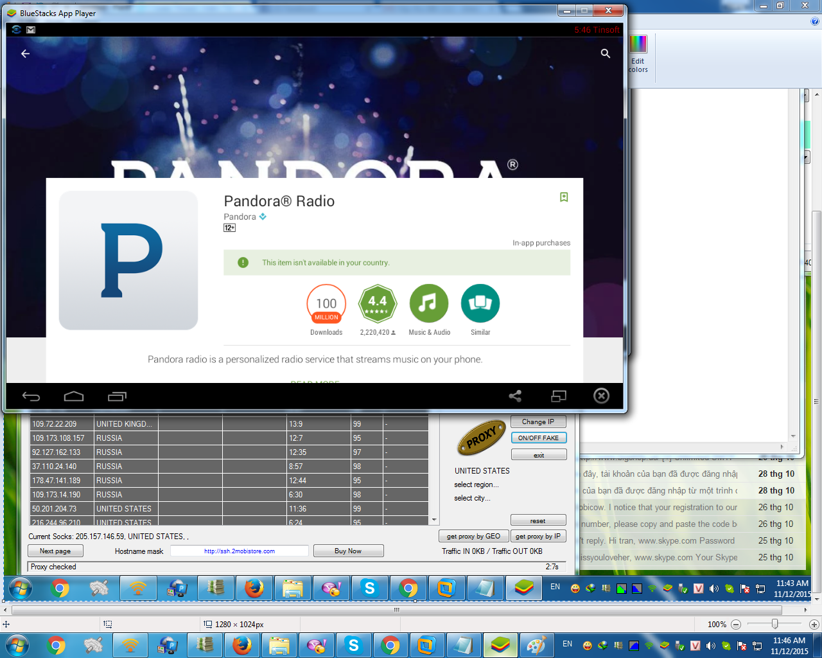Open the Paint palette icon in the taskbar
This screenshot has height=658, width=822.
(x=536, y=645)
